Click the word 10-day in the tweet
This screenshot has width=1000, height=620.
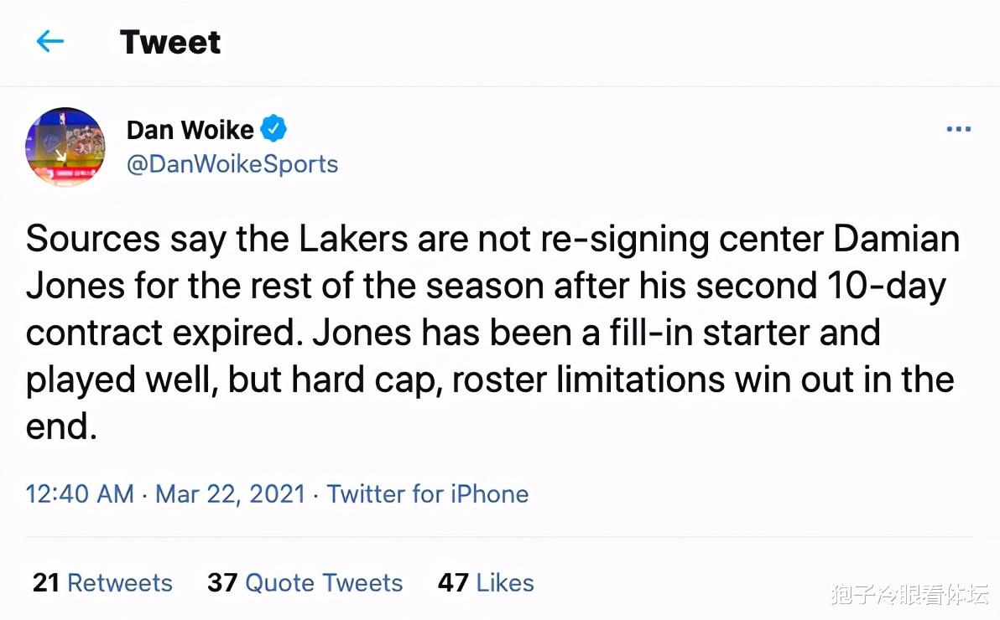click(x=891, y=287)
